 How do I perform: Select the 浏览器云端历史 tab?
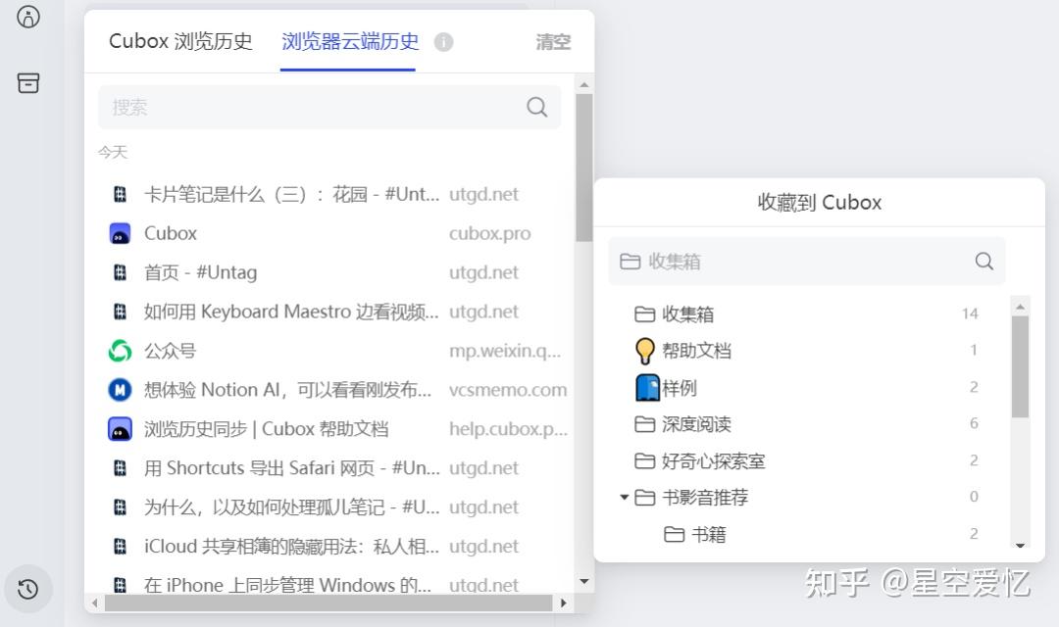pyautogui.click(x=349, y=43)
